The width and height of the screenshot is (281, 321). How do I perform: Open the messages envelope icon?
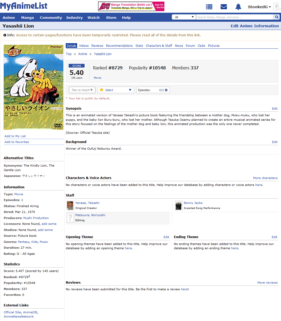[224, 7]
